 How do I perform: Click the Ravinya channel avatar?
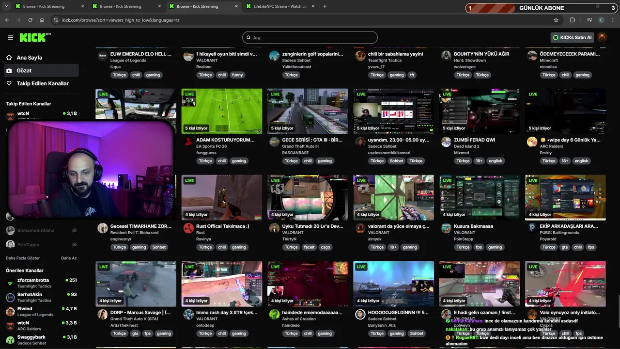(x=188, y=228)
